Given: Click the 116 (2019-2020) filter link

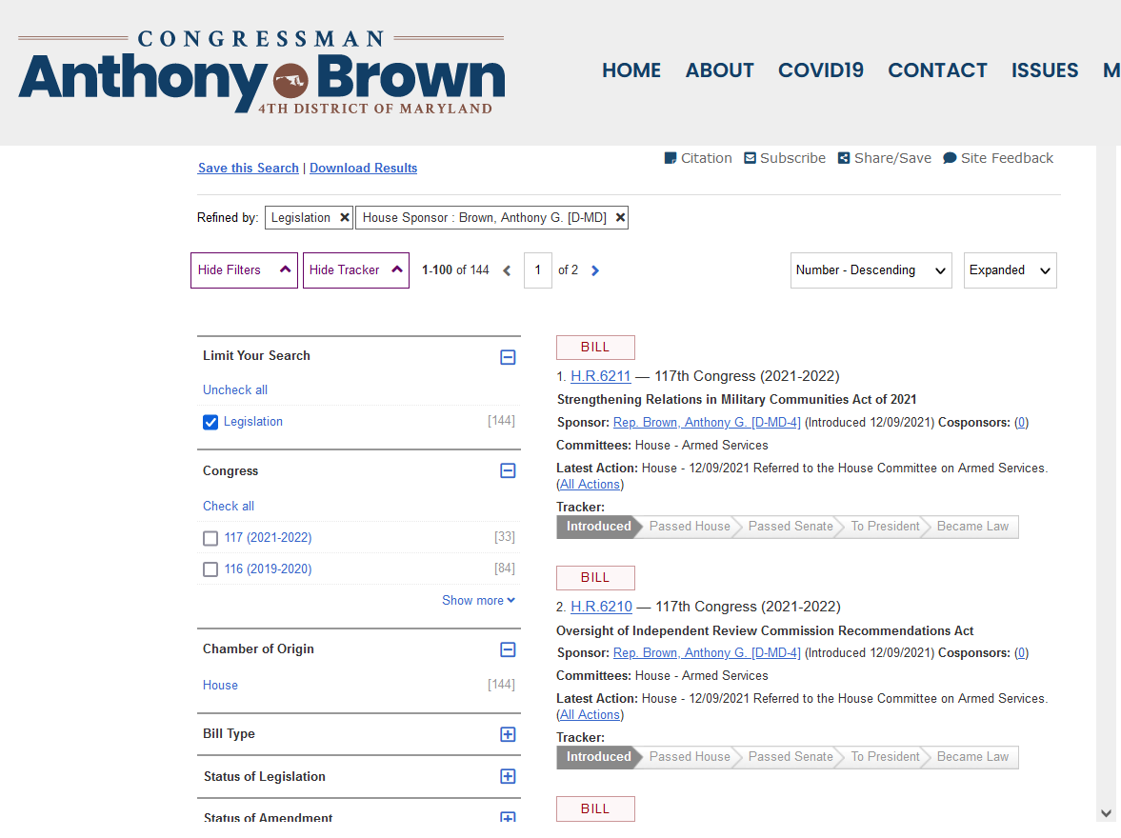Looking at the screenshot, I should point(268,569).
